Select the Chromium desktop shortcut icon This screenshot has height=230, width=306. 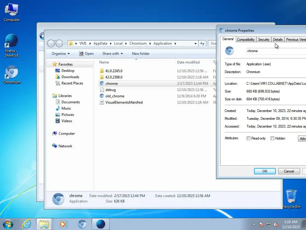point(12,75)
